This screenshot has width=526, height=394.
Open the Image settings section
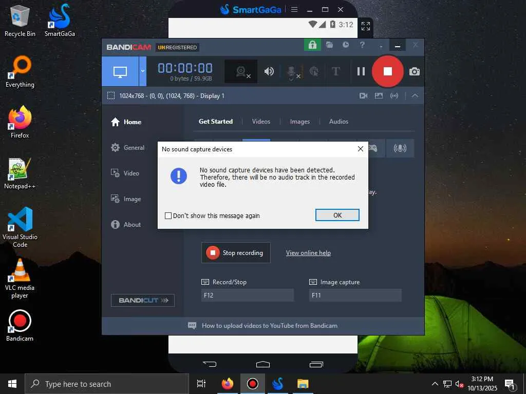(126, 199)
